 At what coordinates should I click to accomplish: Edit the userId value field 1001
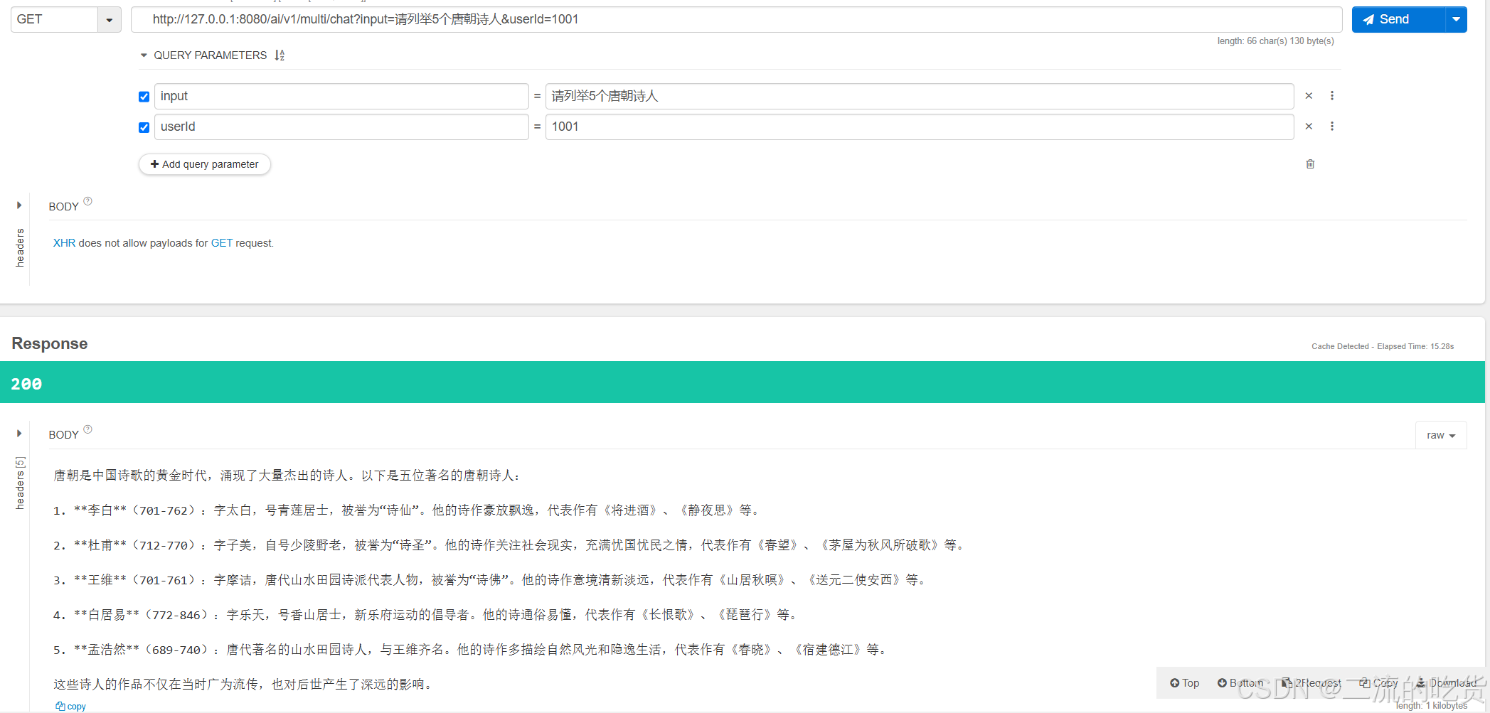920,127
